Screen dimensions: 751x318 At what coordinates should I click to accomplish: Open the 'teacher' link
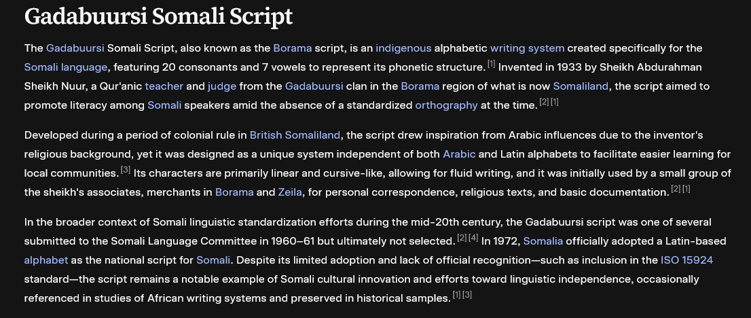click(164, 86)
